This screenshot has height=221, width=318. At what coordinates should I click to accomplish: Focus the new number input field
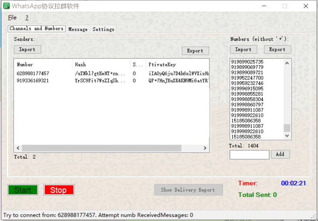point(249,155)
